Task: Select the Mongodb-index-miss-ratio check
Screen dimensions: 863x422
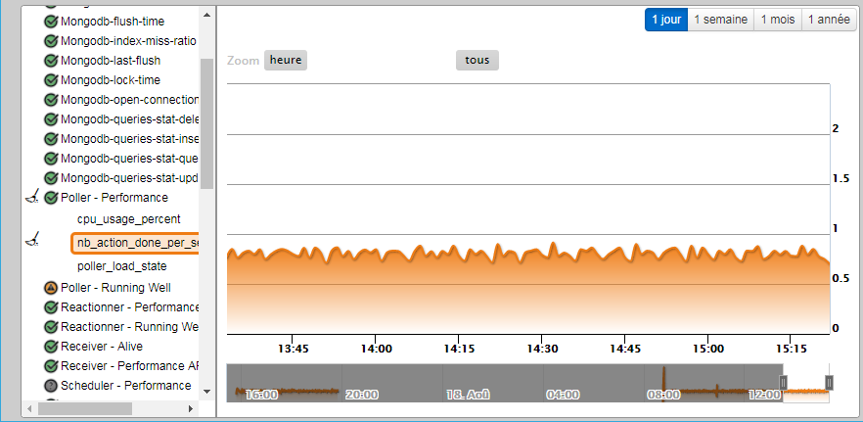Action: [128, 41]
